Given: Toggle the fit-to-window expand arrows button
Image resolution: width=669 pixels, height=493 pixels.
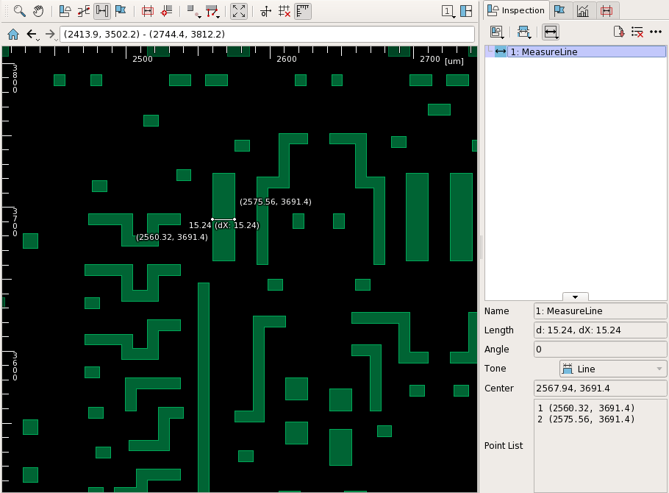Looking at the screenshot, I should pyautogui.click(x=239, y=11).
